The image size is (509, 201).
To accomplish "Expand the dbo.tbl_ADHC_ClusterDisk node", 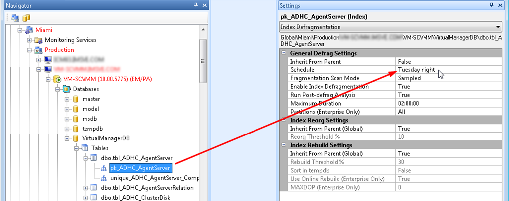I will coord(85,198).
